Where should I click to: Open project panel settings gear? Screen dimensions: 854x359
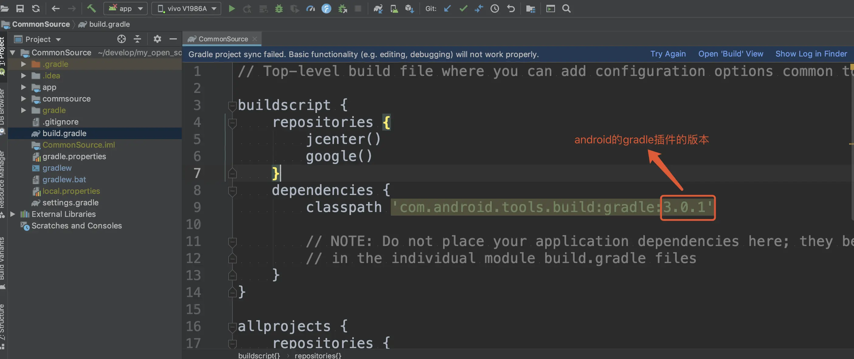[157, 39]
